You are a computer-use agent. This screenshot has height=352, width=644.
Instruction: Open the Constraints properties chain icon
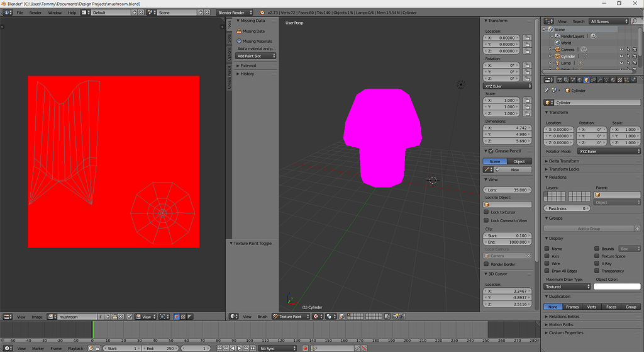coord(593,80)
